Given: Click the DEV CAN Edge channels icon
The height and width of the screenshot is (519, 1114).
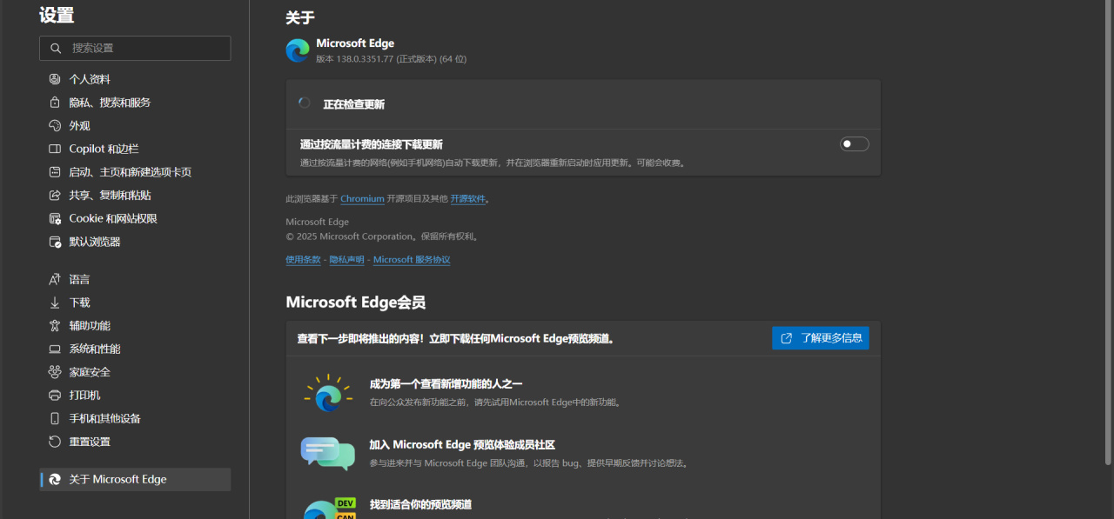Looking at the screenshot, I should point(331,509).
